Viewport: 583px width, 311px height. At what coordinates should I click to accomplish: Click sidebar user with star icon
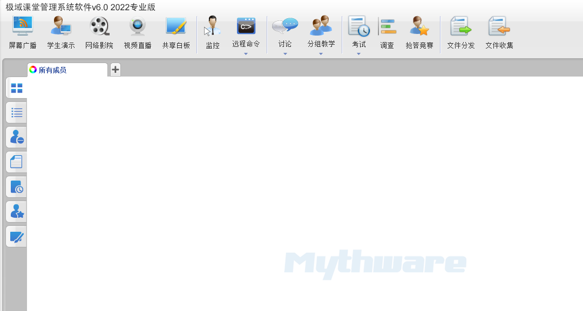click(x=17, y=212)
